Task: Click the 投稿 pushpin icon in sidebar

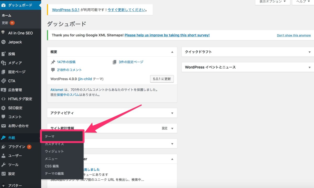Action: pyautogui.click(x=3, y=54)
